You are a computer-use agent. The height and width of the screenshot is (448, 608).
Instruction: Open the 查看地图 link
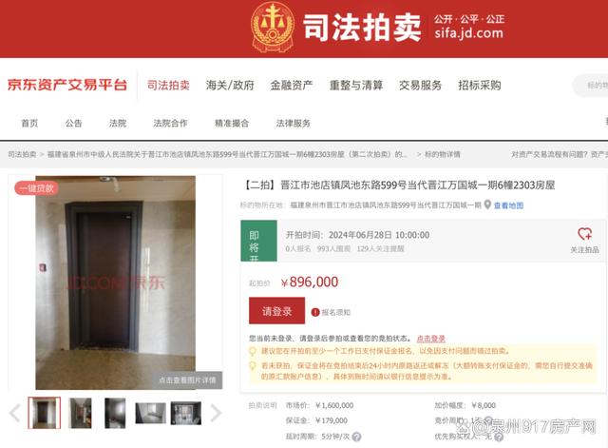click(x=508, y=205)
